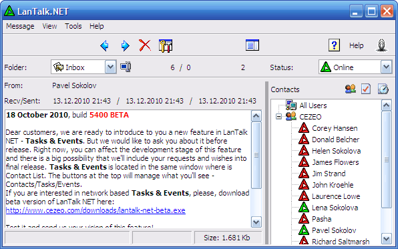Select contact Pavel Sokolov in the tree
Screen dimensions: 398x249
click(x=334, y=230)
